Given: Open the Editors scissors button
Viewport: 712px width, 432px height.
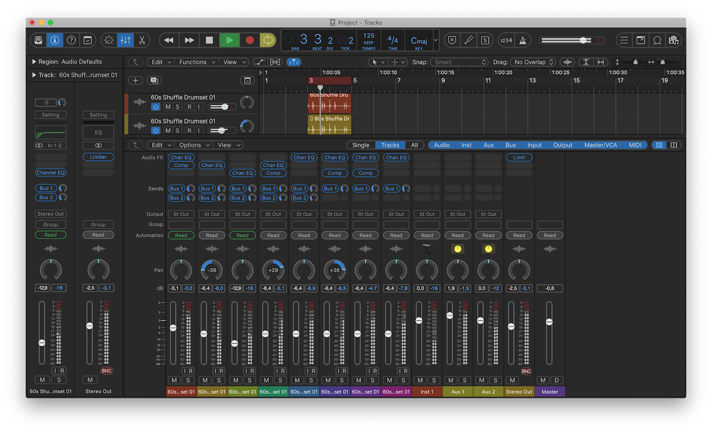Looking at the screenshot, I should coord(142,40).
